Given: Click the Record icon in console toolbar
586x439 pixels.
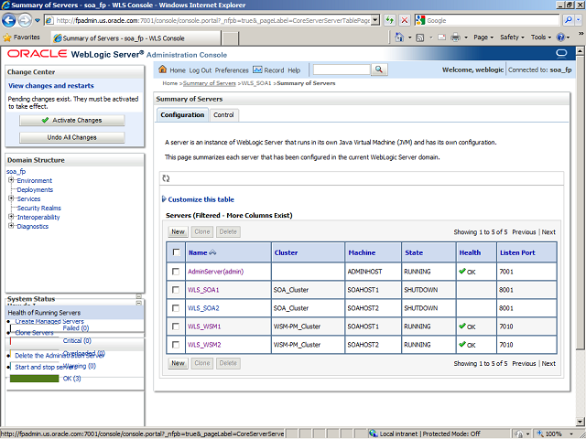Looking at the screenshot, I should coord(258,70).
